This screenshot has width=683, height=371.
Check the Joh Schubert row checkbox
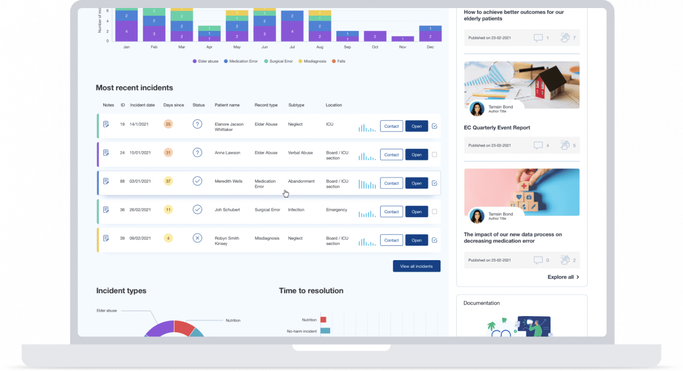point(434,211)
